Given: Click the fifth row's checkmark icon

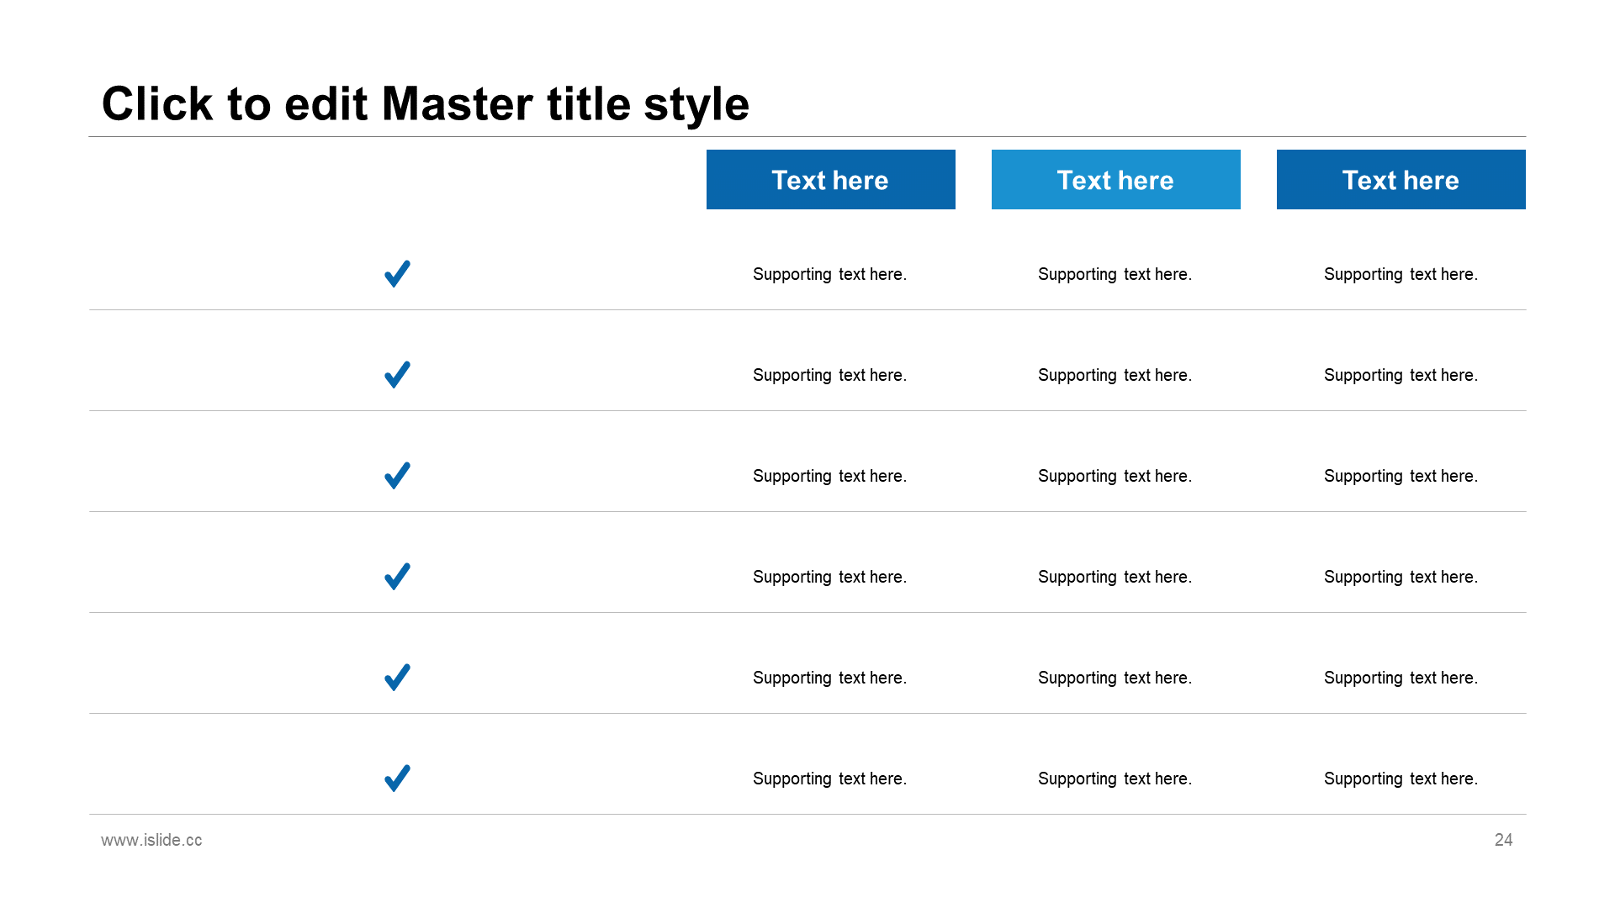Looking at the screenshot, I should [397, 677].
